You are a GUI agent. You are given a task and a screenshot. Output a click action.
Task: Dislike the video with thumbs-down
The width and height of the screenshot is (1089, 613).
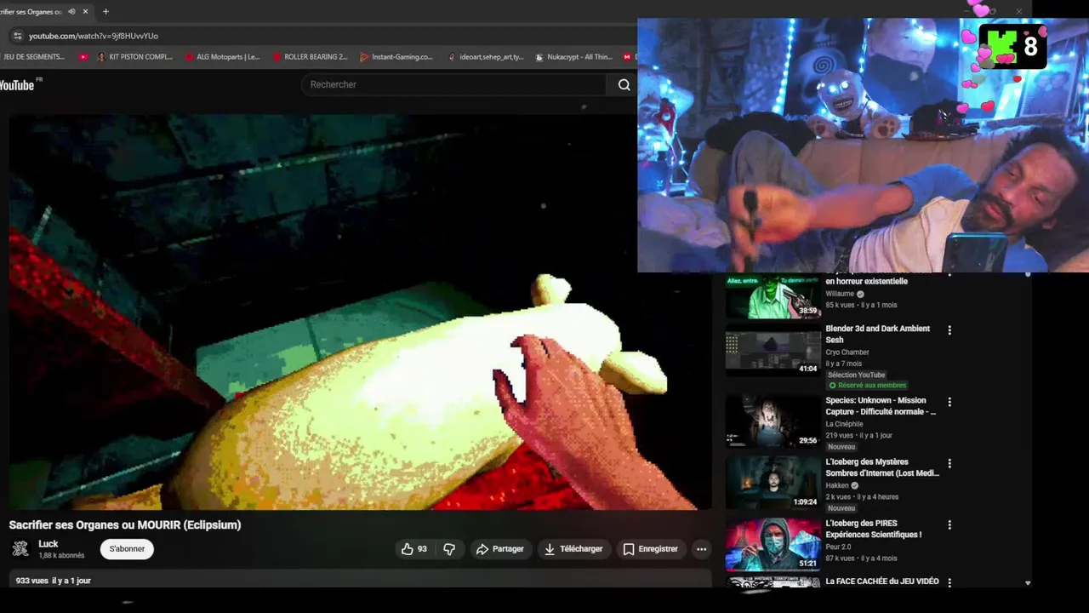(449, 549)
